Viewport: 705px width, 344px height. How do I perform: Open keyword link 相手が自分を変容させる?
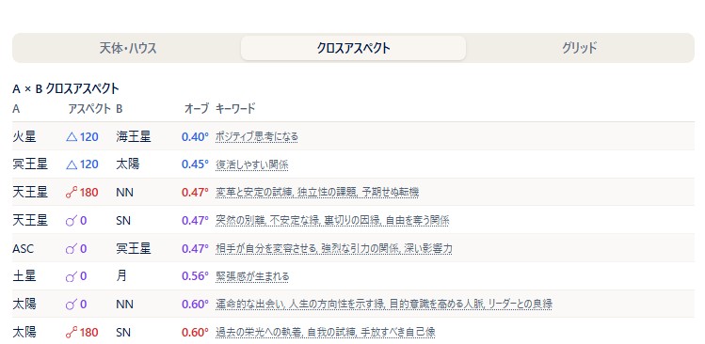(x=265, y=248)
